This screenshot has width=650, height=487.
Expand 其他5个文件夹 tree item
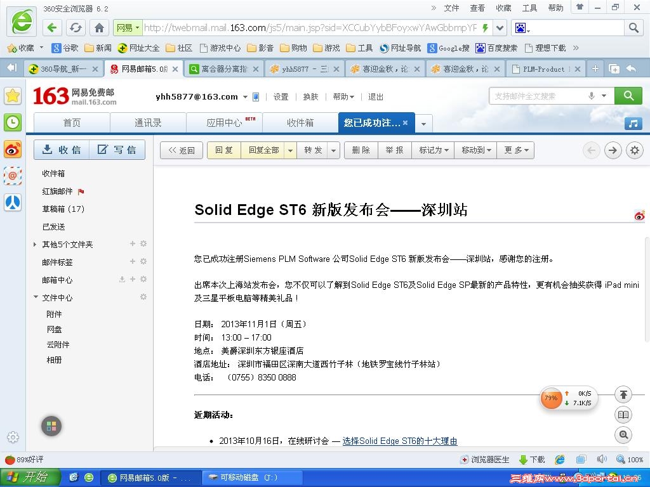click(35, 245)
